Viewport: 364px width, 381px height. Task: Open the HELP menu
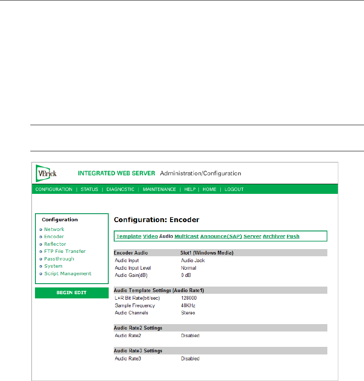pos(190,189)
